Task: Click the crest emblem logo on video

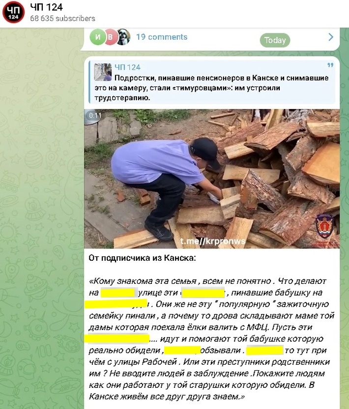Action: (324, 226)
